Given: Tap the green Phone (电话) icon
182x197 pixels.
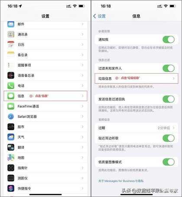Looking at the screenshot, I should coord(11,85).
